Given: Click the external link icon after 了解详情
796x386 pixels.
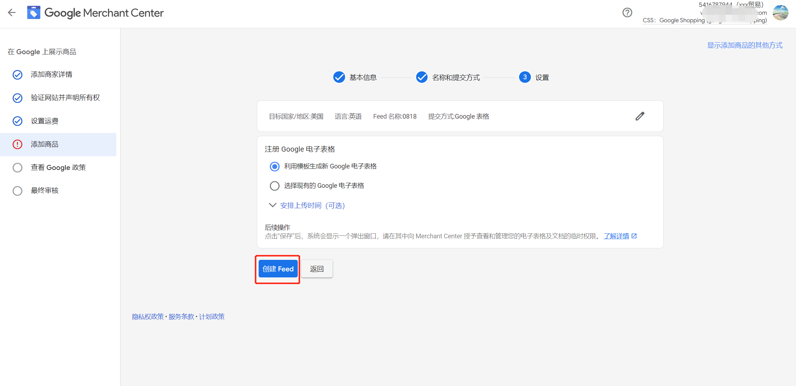Looking at the screenshot, I should point(634,236).
